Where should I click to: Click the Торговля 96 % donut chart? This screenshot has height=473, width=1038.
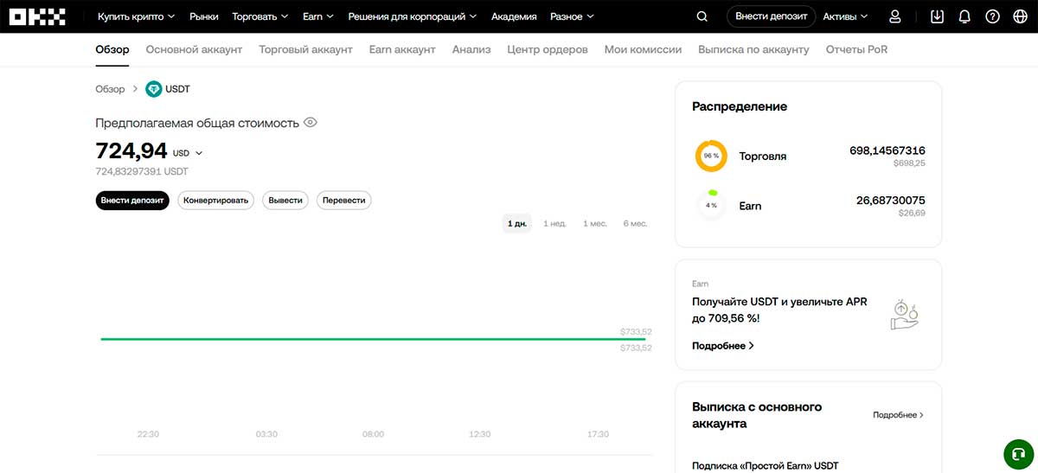(x=711, y=157)
